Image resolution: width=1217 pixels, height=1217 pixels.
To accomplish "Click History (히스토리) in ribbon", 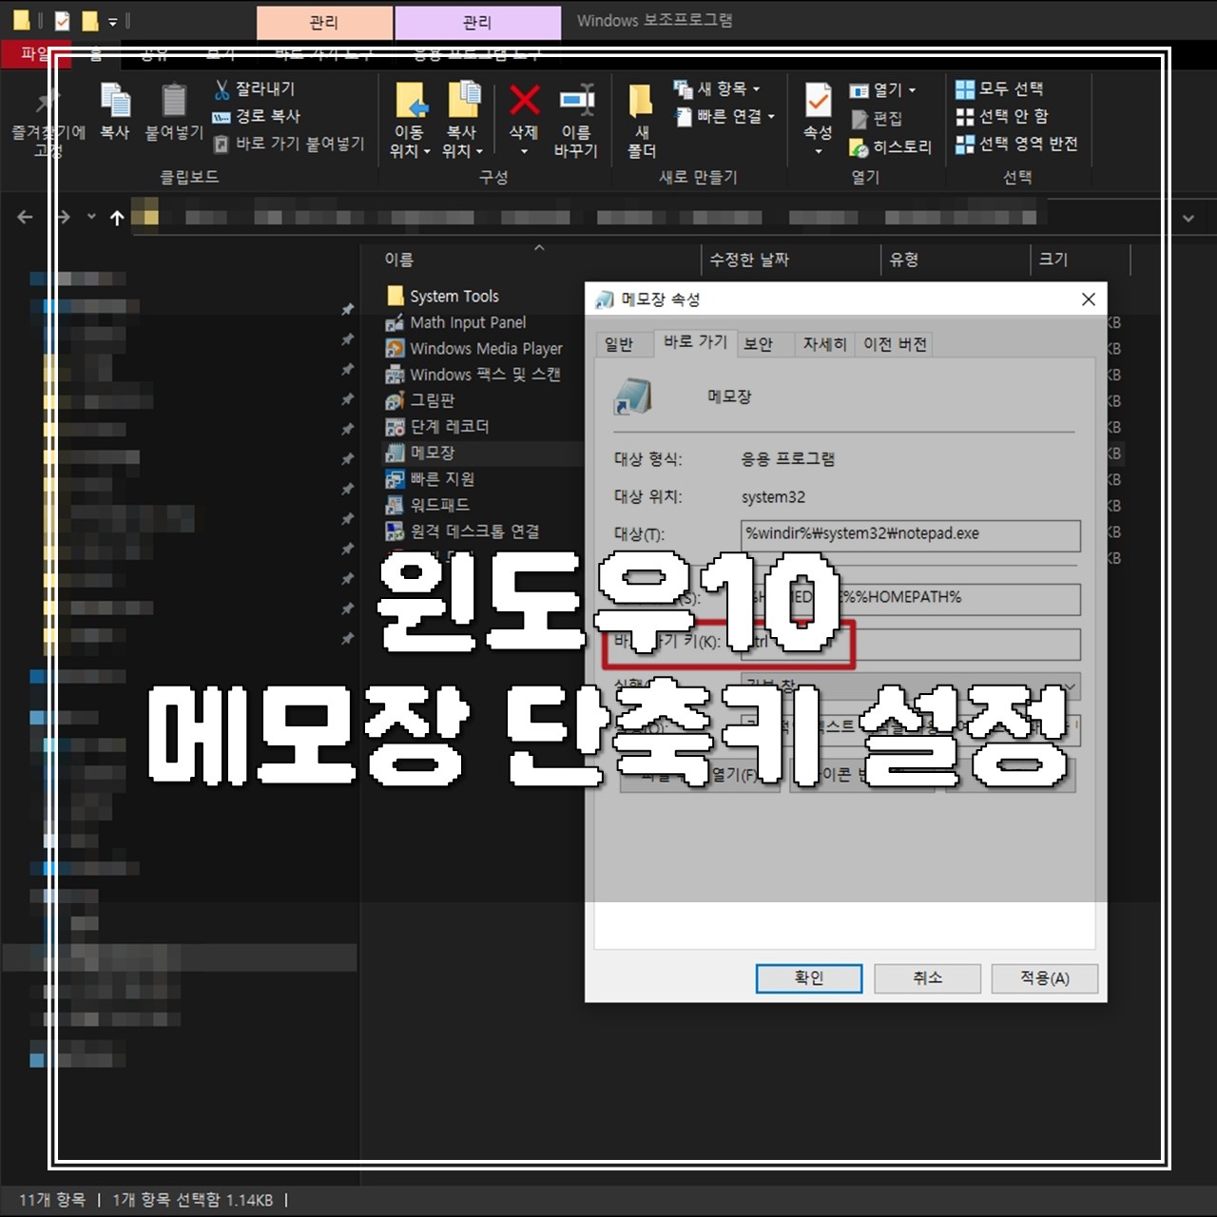I will coord(890,147).
